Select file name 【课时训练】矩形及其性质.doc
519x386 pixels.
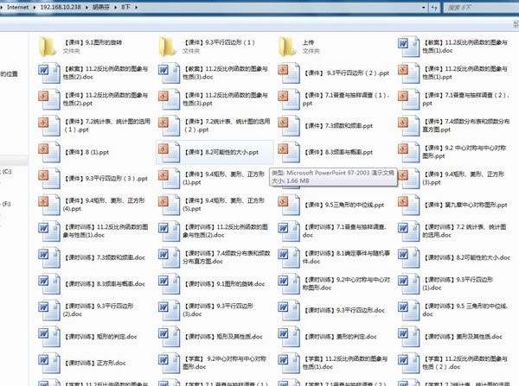tap(224, 337)
